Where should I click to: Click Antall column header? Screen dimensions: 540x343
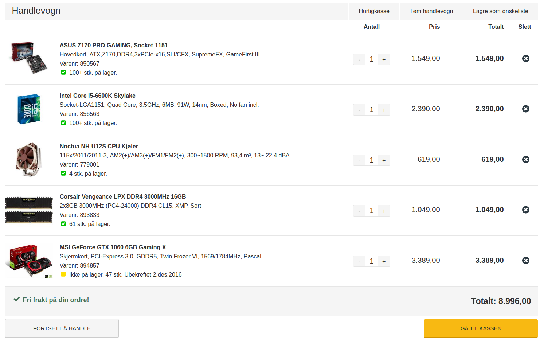coord(372,27)
